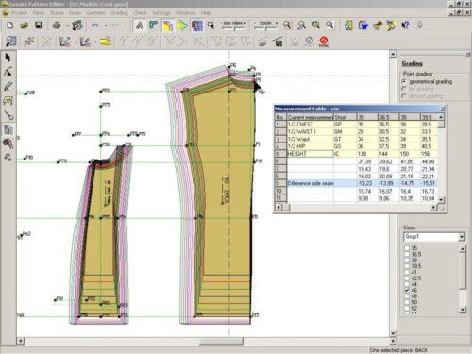Select the arrow pointer tool
Viewport: 472px width, 354px height.
coord(8,58)
